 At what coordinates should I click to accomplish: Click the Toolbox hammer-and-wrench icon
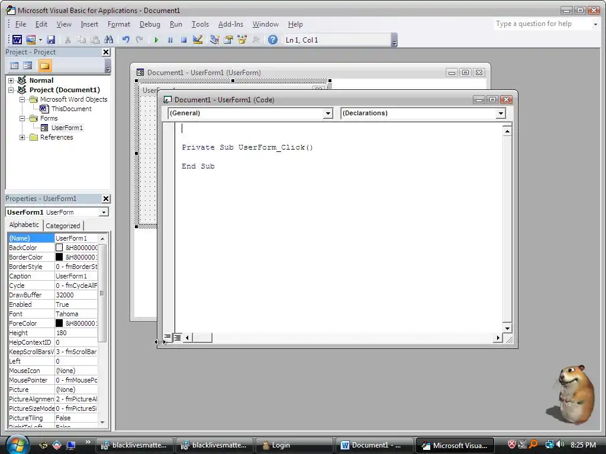click(256, 40)
